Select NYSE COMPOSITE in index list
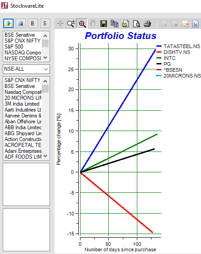Screen dimensions: 201x254 23,59
